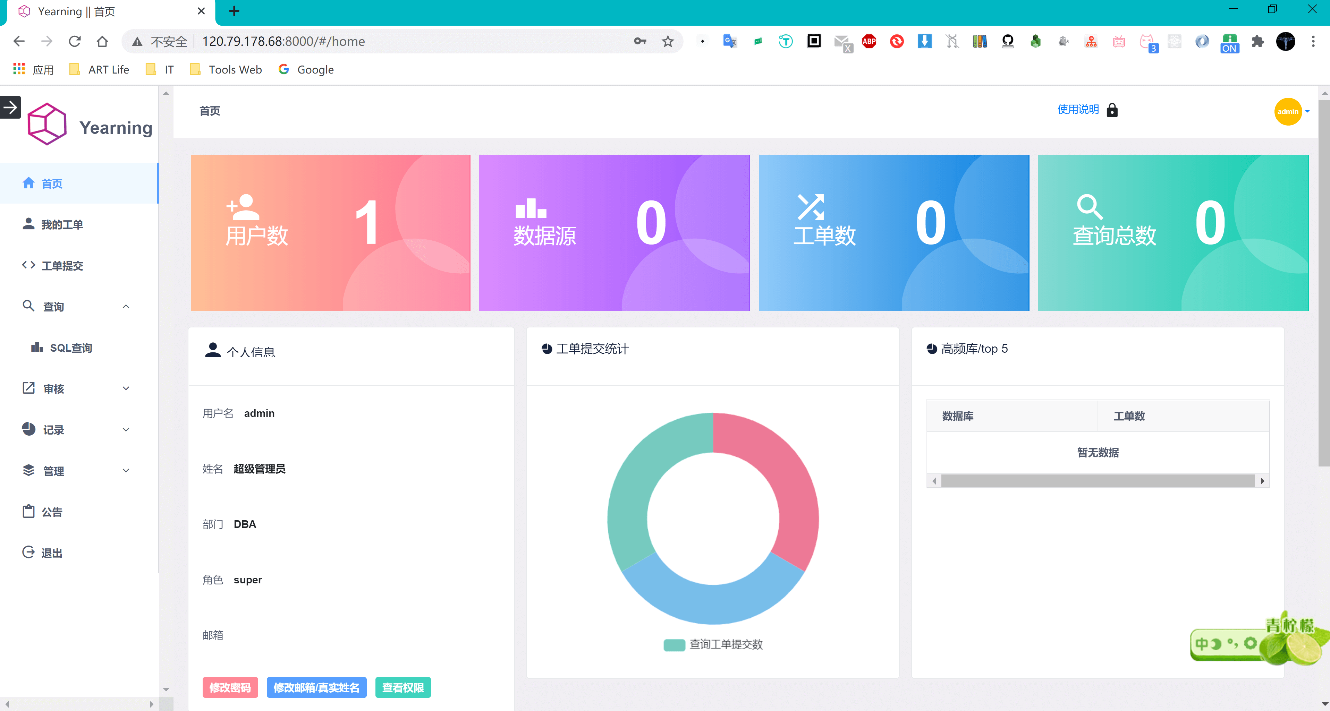Click the 查看权限 button
The width and height of the screenshot is (1330, 711).
pyautogui.click(x=403, y=687)
